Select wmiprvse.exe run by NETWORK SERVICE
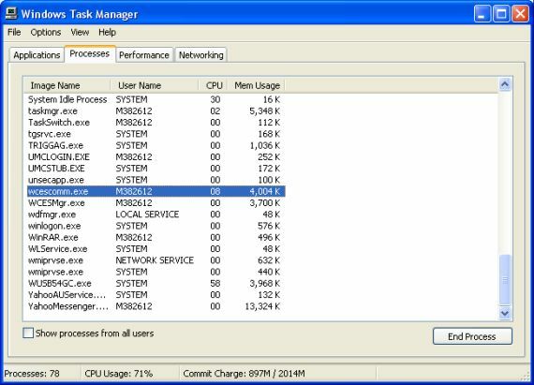The image size is (534, 385). 156,260
